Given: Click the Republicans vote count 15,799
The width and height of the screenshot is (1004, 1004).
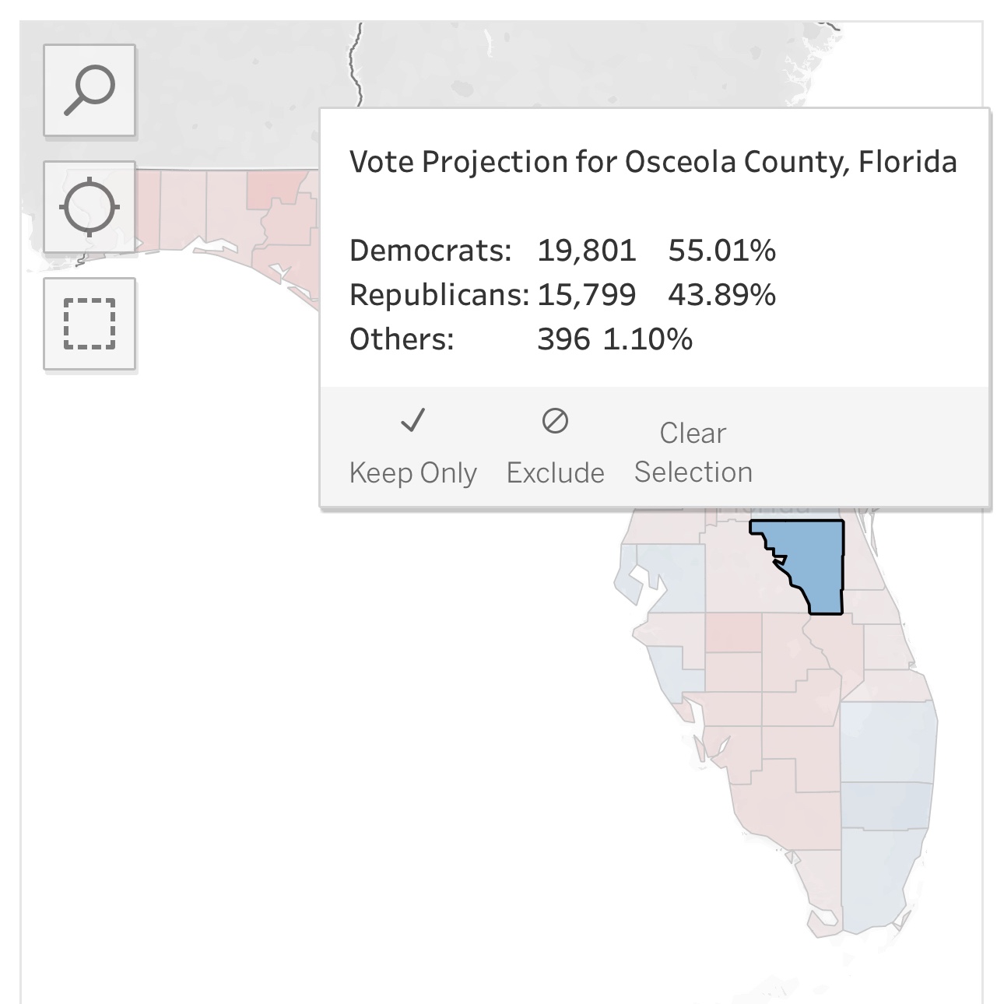Looking at the screenshot, I should tap(586, 295).
